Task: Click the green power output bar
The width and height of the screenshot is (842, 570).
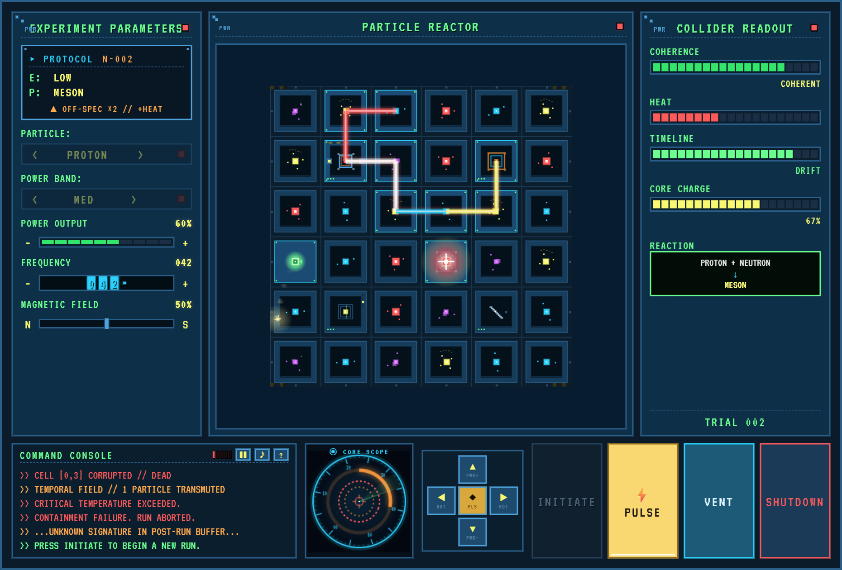Action: coord(106,242)
